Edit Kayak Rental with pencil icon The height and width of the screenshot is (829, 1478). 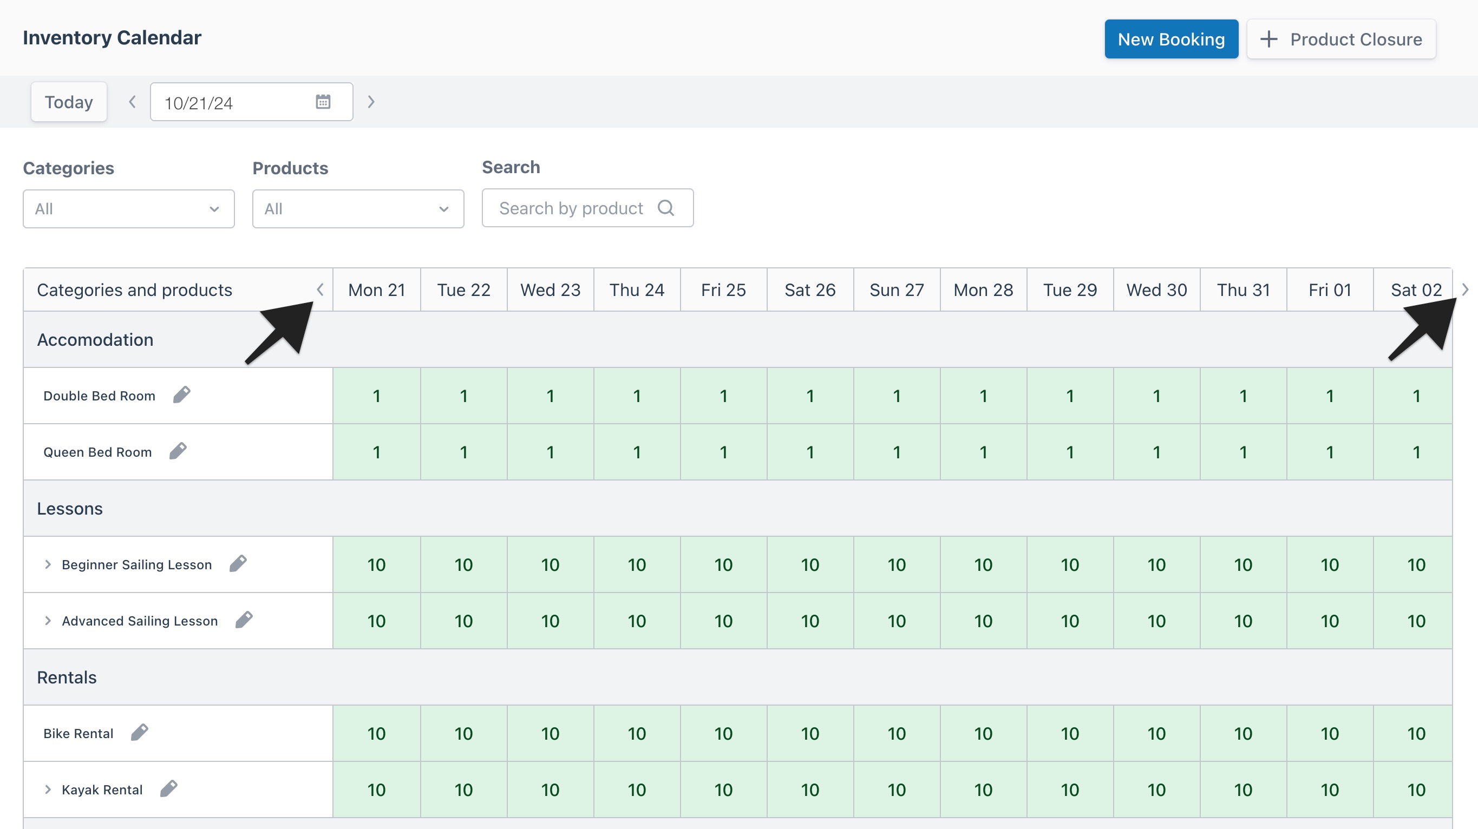pyautogui.click(x=169, y=788)
